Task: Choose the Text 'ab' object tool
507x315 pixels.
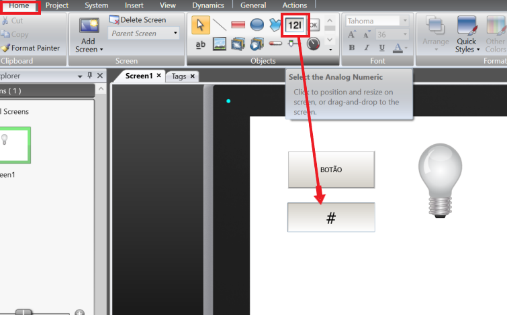Action: click(x=200, y=44)
